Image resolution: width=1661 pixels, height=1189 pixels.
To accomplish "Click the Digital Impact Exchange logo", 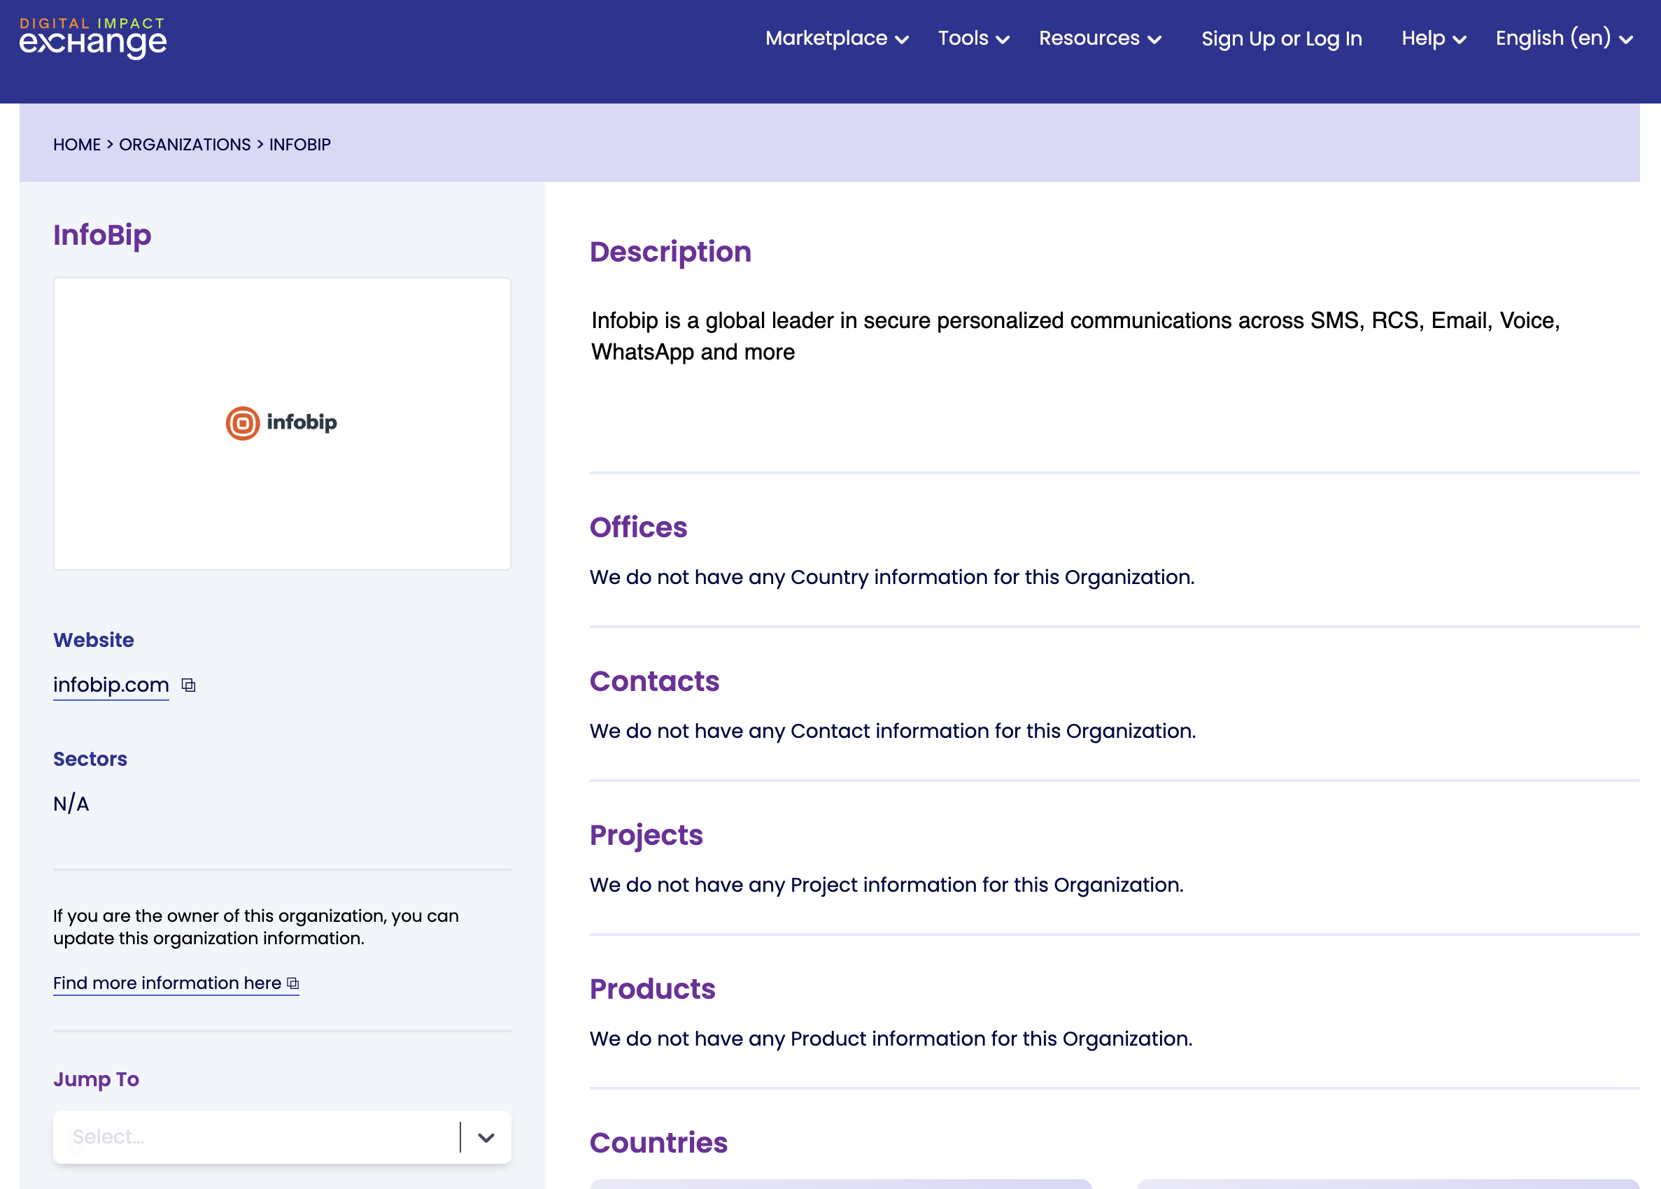I will tap(93, 38).
